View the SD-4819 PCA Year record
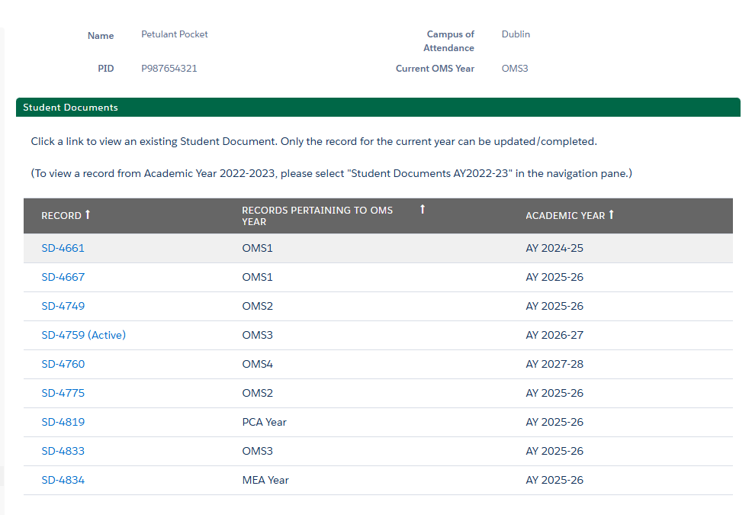752x515 pixels. click(x=63, y=422)
